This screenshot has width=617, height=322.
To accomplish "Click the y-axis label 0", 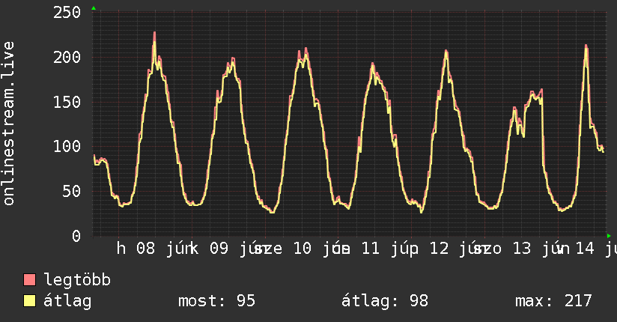I will (x=76, y=236).
